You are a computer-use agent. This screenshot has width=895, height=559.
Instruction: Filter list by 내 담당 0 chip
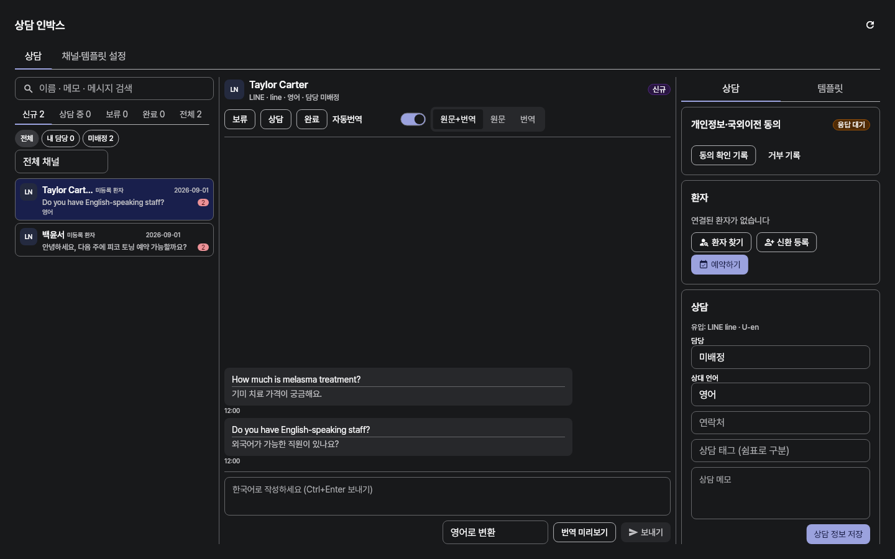click(60, 139)
